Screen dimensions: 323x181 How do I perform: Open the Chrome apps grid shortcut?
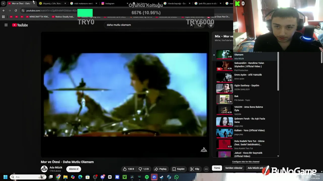3,17
